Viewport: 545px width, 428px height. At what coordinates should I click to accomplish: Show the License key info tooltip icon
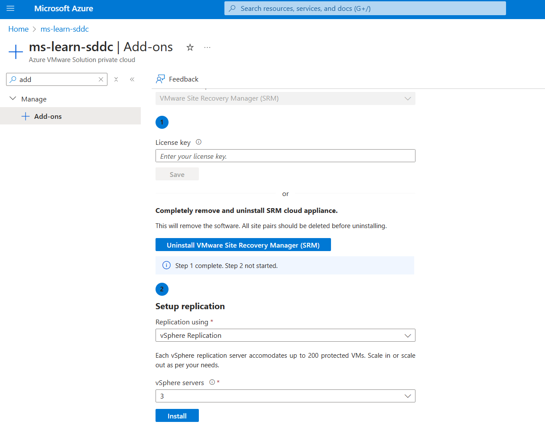199,142
